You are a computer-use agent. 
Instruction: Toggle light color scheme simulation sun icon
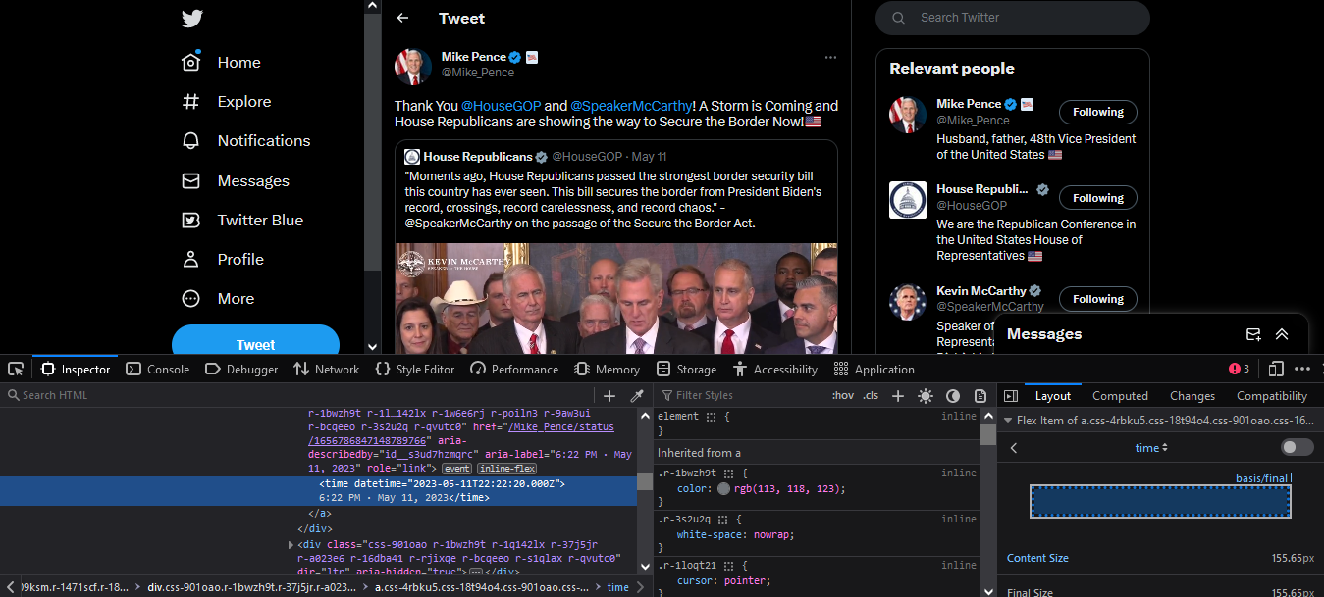[x=925, y=396]
